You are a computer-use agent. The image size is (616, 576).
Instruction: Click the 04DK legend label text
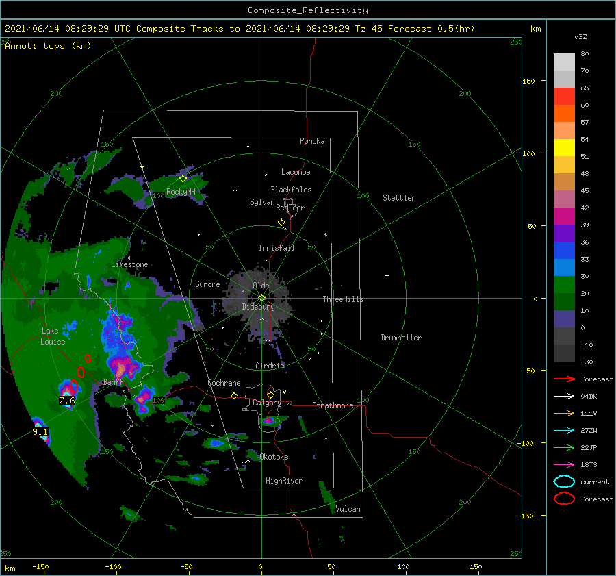[589, 396]
